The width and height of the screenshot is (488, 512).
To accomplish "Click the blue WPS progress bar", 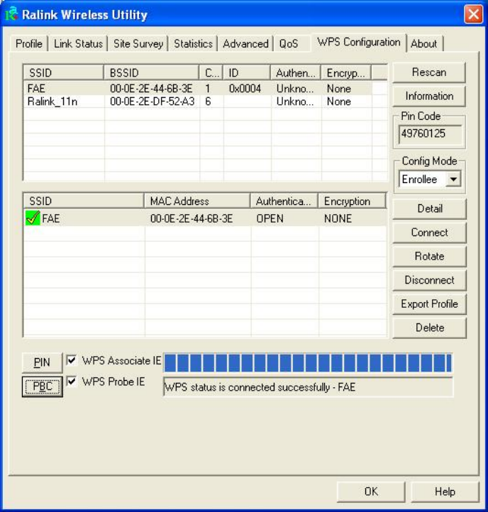I will [x=308, y=363].
